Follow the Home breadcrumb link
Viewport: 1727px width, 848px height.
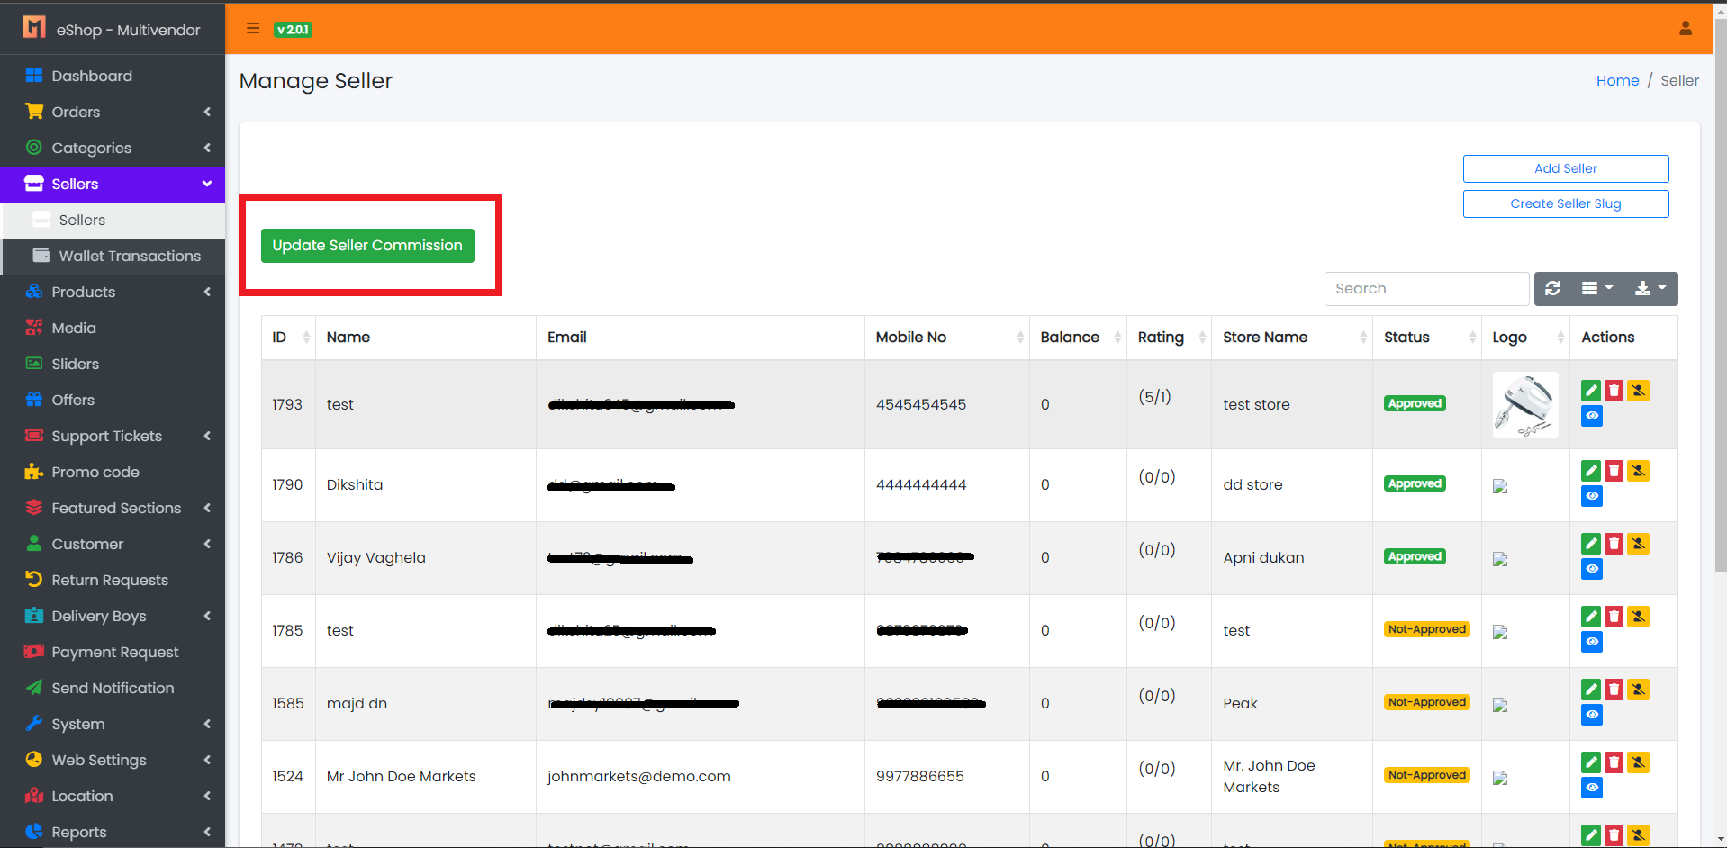tap(1617, 80)
